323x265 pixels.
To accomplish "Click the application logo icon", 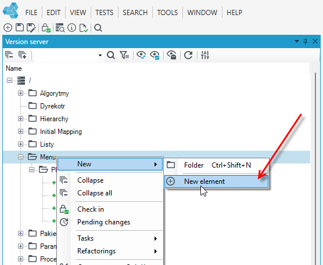I will coord(10,10).
